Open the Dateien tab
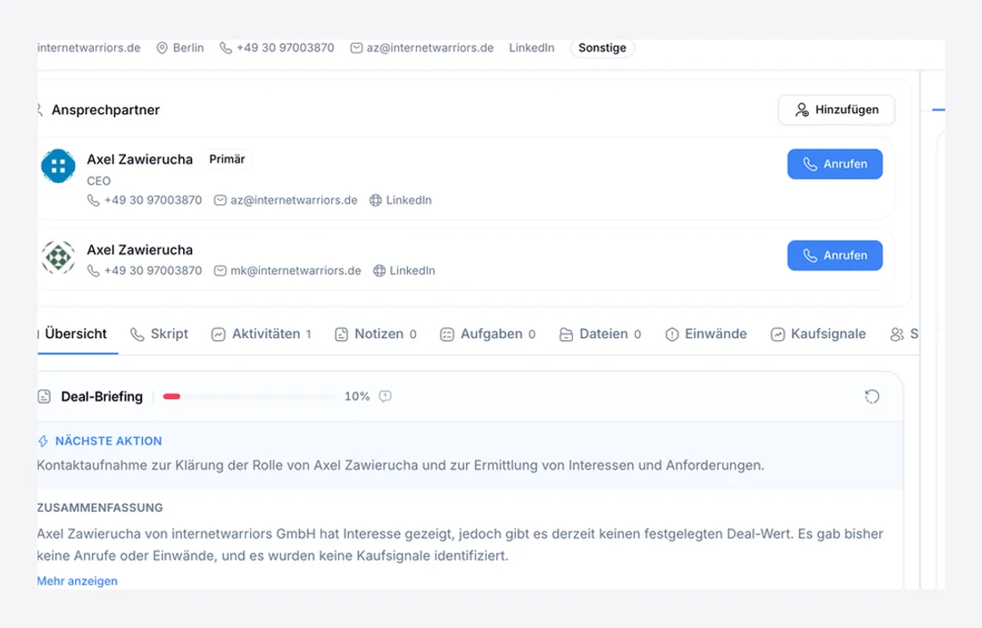The width and height of the screenshot is (982, 628). pos(600,334)
